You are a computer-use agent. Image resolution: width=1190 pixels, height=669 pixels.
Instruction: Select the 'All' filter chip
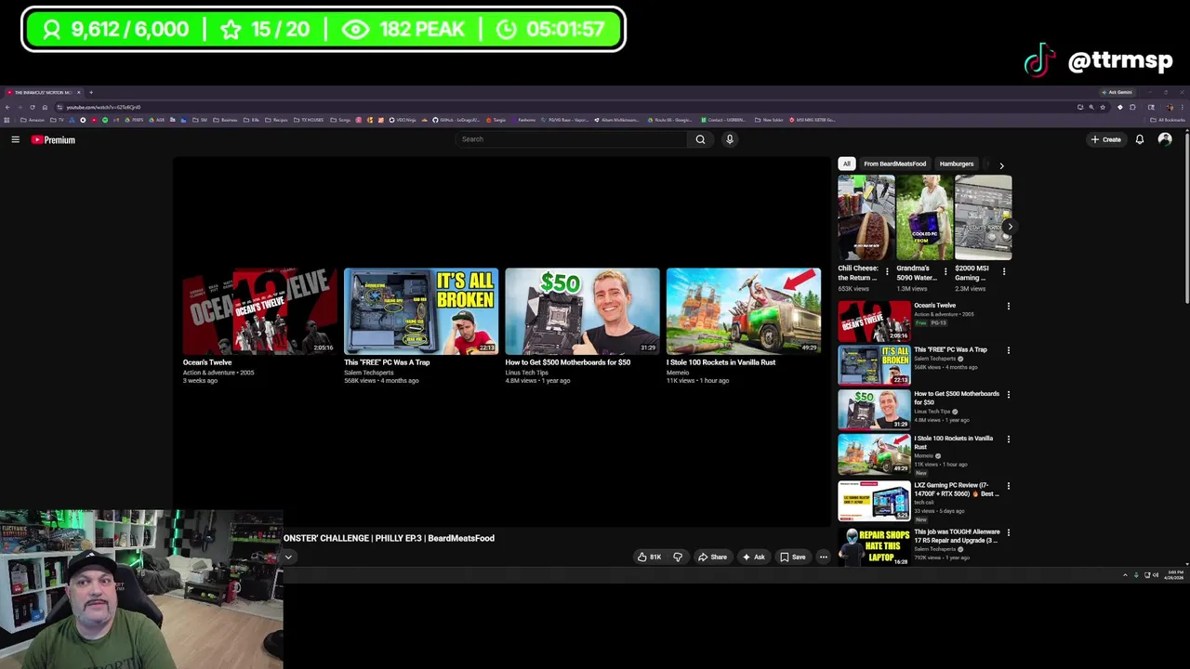click(x=846, y=164)
